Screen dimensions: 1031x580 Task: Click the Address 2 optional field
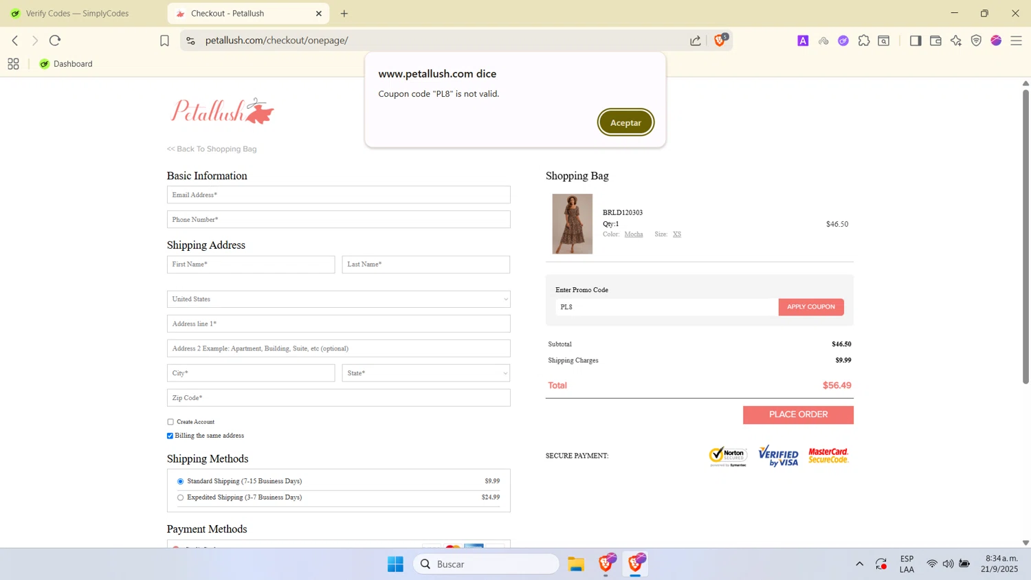pos(338,348)
